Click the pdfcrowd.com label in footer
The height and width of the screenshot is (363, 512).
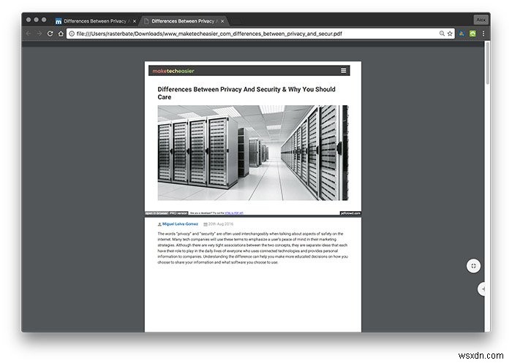pos(350,213)
